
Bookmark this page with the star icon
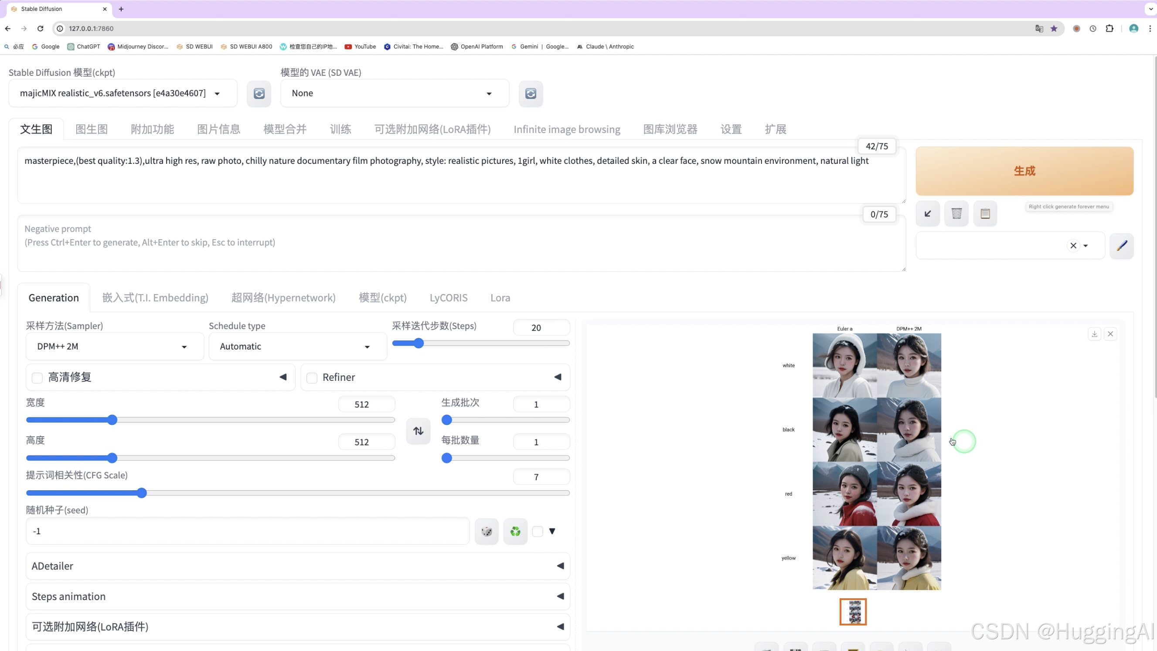1054,28
